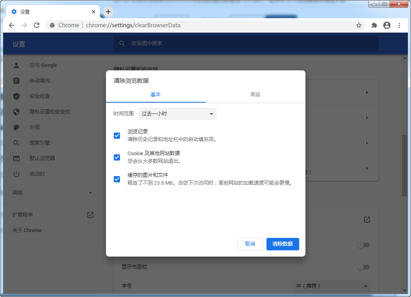This screenshot has height=297, width=411.
Task: Disable Cookie 及其他网站数据 option
Action: tap(117, 157)
